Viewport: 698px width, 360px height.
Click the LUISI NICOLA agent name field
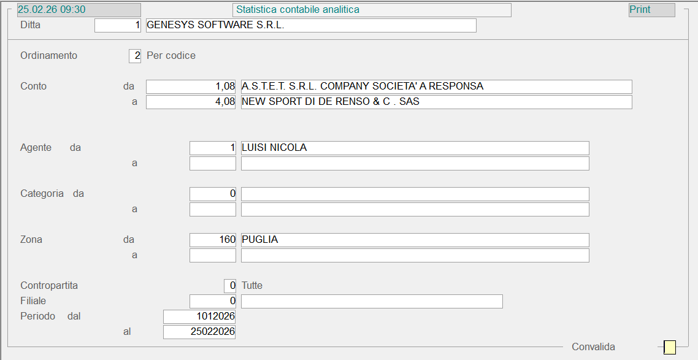(x=415, y=148)
